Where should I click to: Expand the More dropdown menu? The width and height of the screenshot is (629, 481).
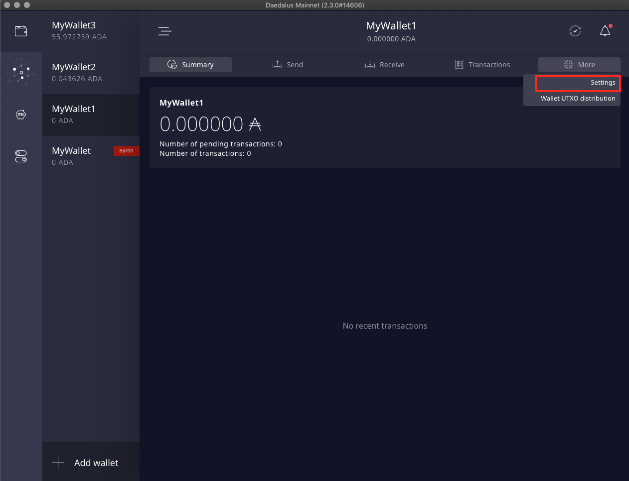[x=579, y=65]
